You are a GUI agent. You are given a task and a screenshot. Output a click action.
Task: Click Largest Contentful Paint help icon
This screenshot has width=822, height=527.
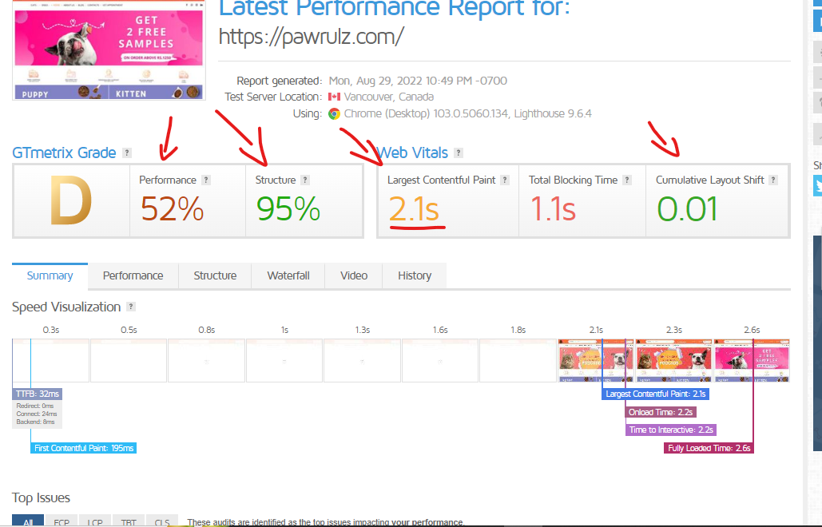click(505, 180)
